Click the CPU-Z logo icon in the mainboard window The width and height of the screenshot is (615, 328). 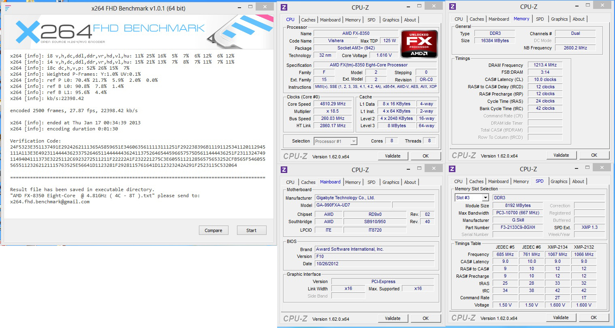[x=284, y=170]
